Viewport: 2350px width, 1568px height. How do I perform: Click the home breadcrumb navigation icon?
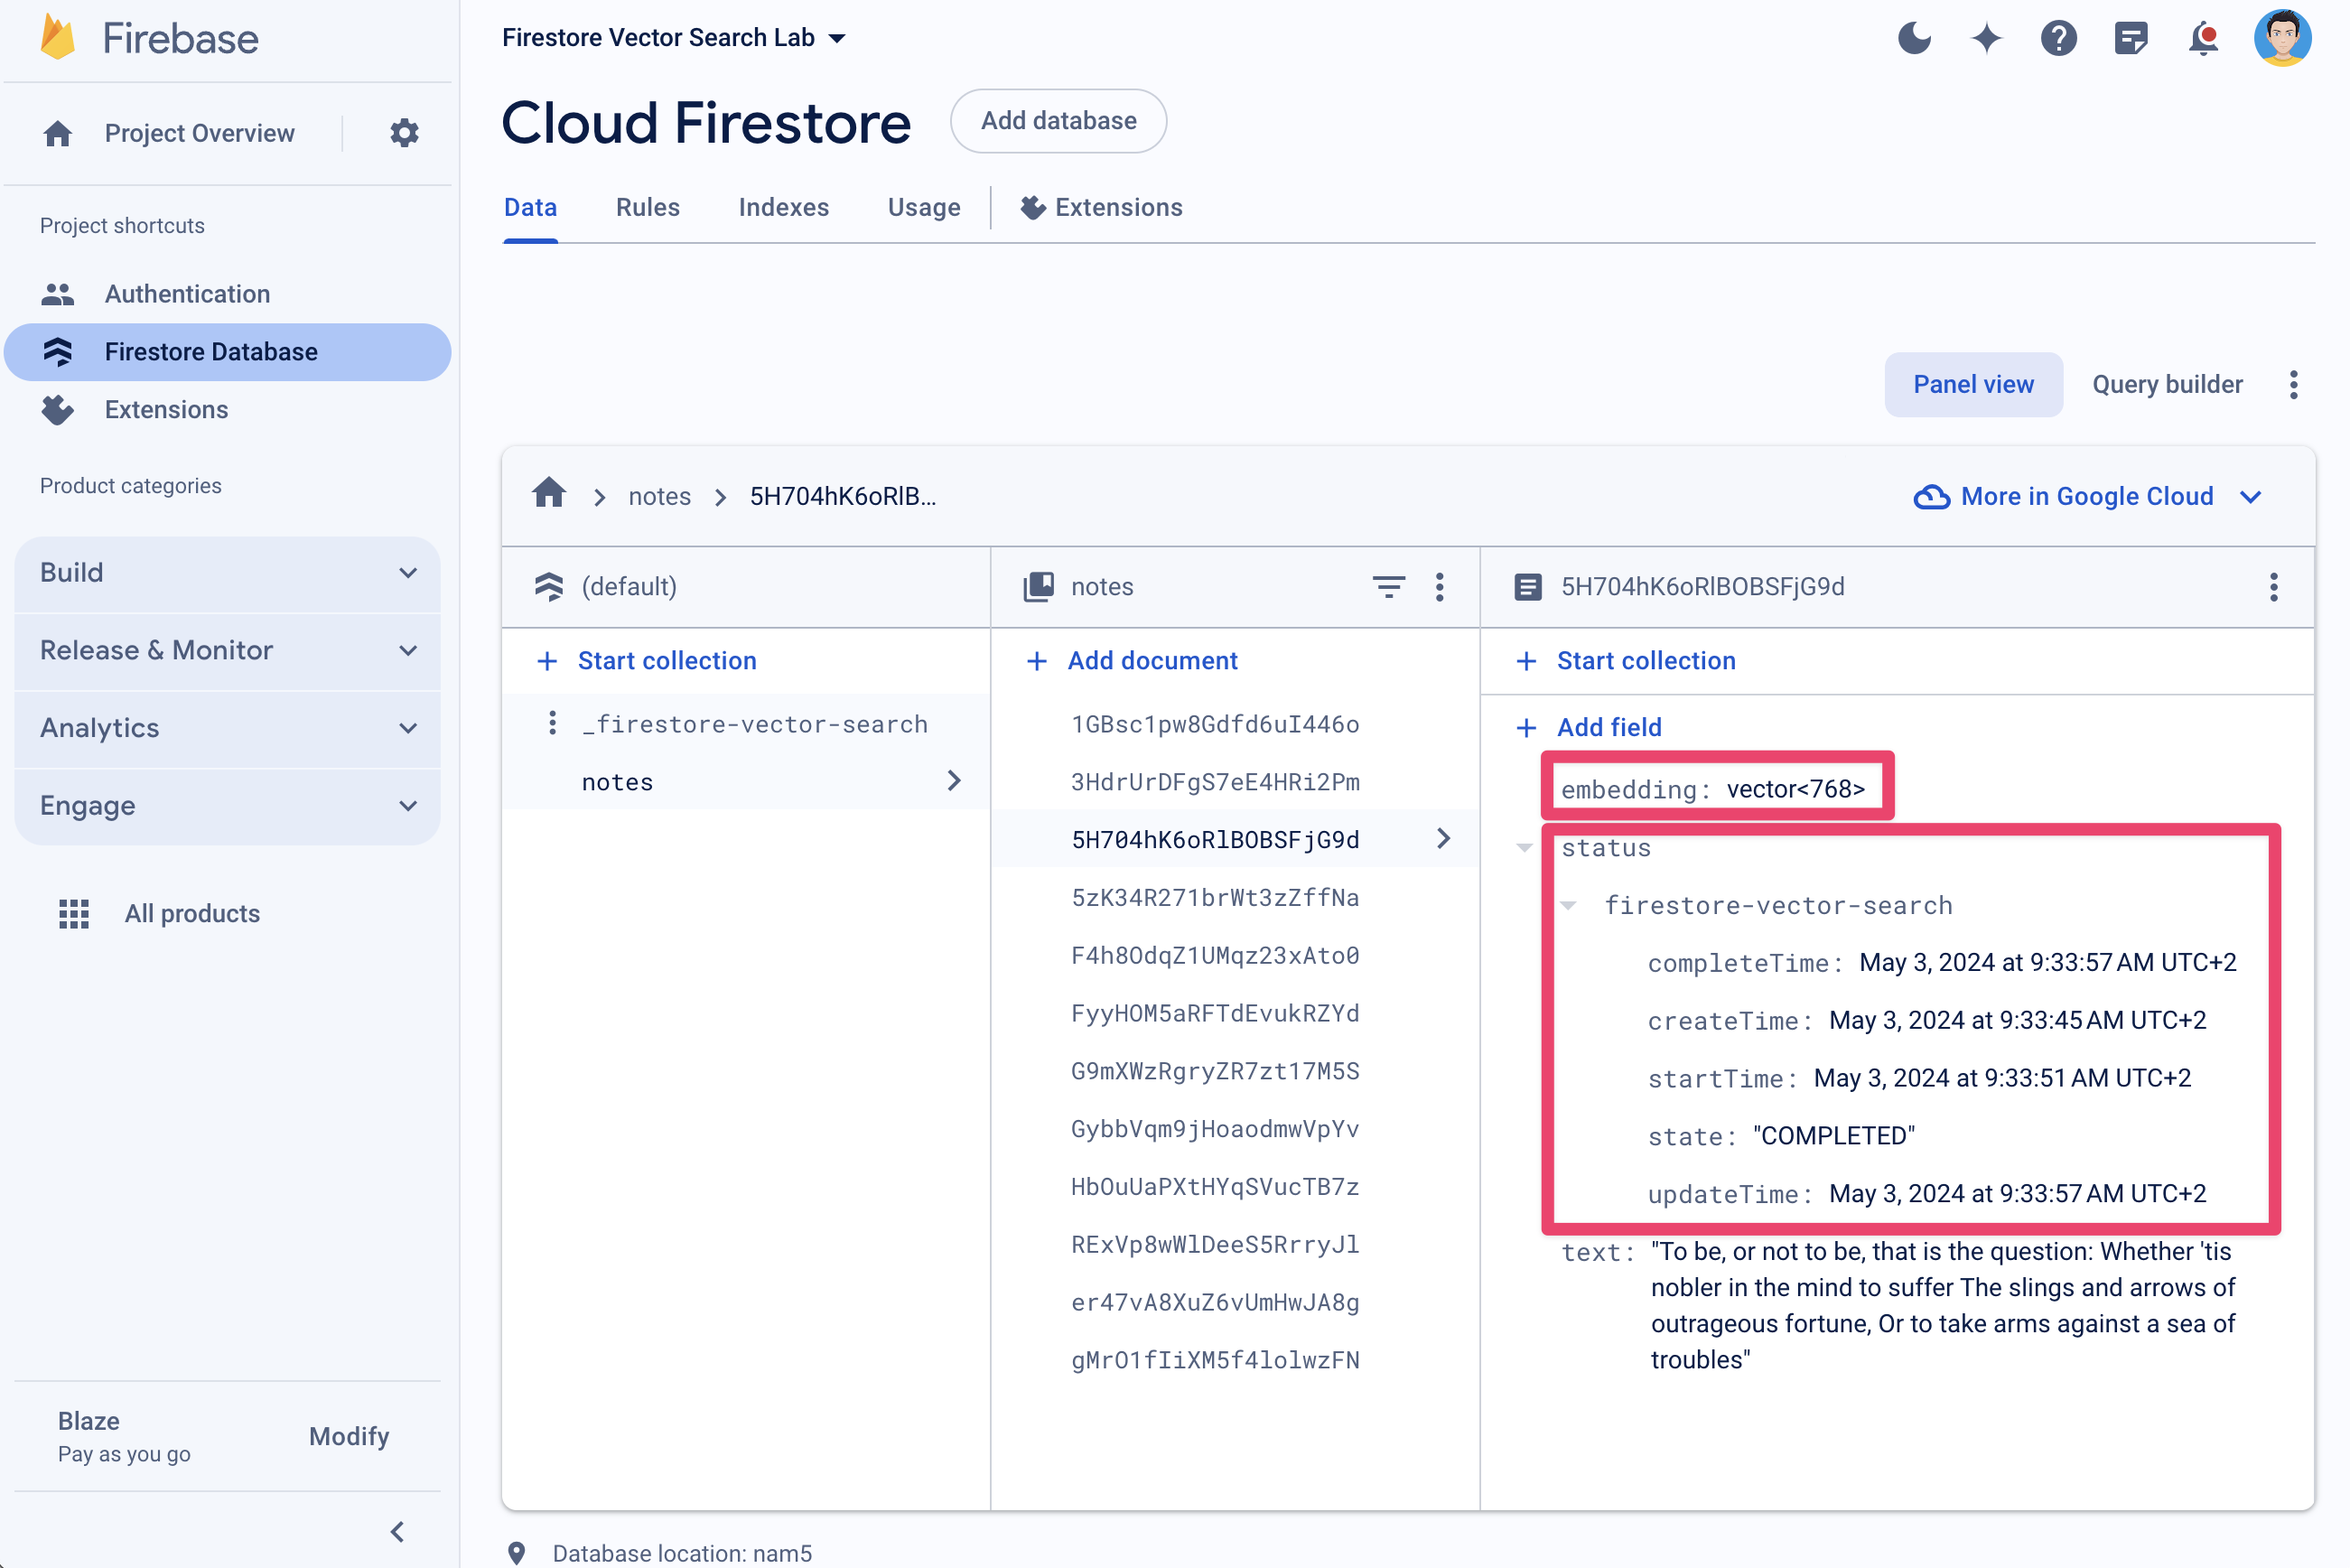[x=549, y=495]
